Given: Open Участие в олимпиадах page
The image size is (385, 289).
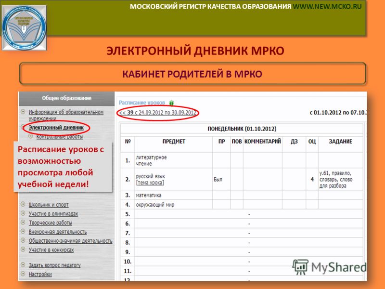Looking at the screenshot, I should [53, 214].
